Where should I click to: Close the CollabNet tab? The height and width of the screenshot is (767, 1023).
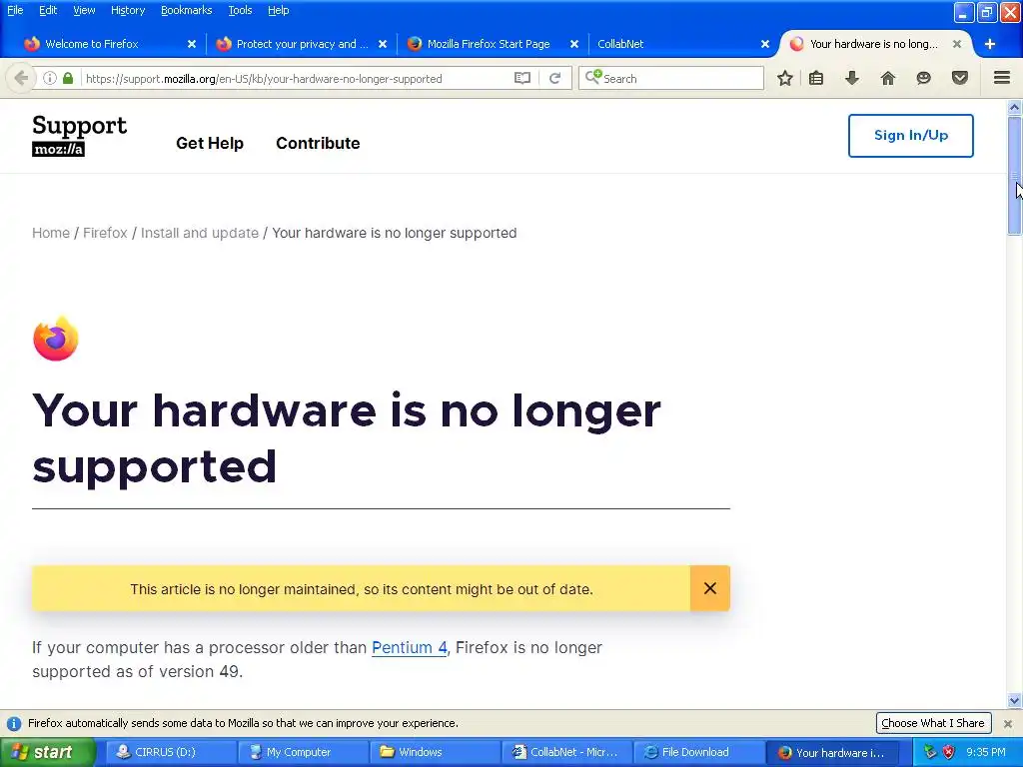[765, 44]
